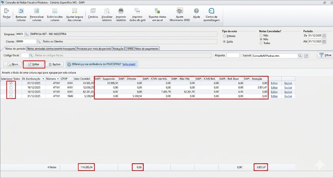Select Saída as tipo da nota
This screenshot has width=333, height=178.
[224, 42]
